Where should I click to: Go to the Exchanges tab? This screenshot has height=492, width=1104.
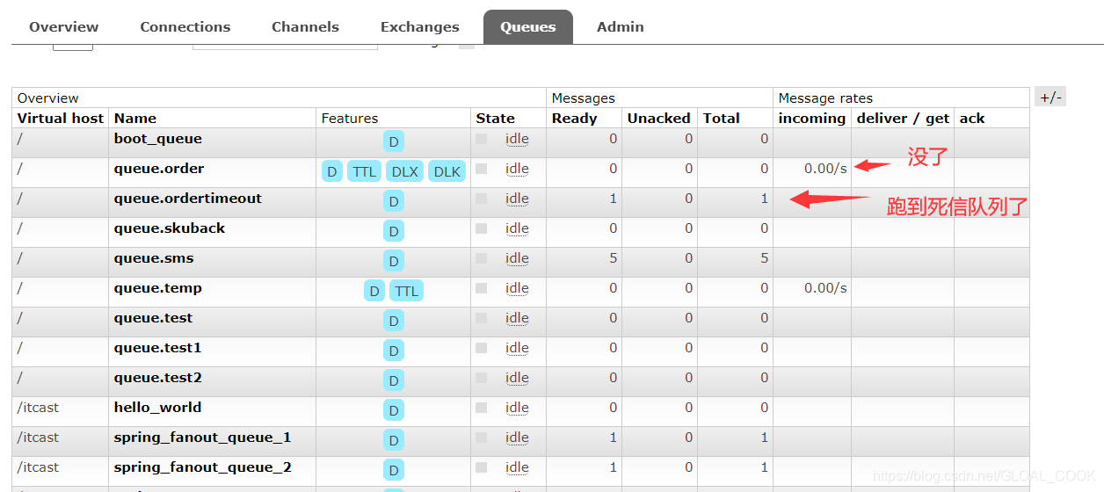pos(419,27)
